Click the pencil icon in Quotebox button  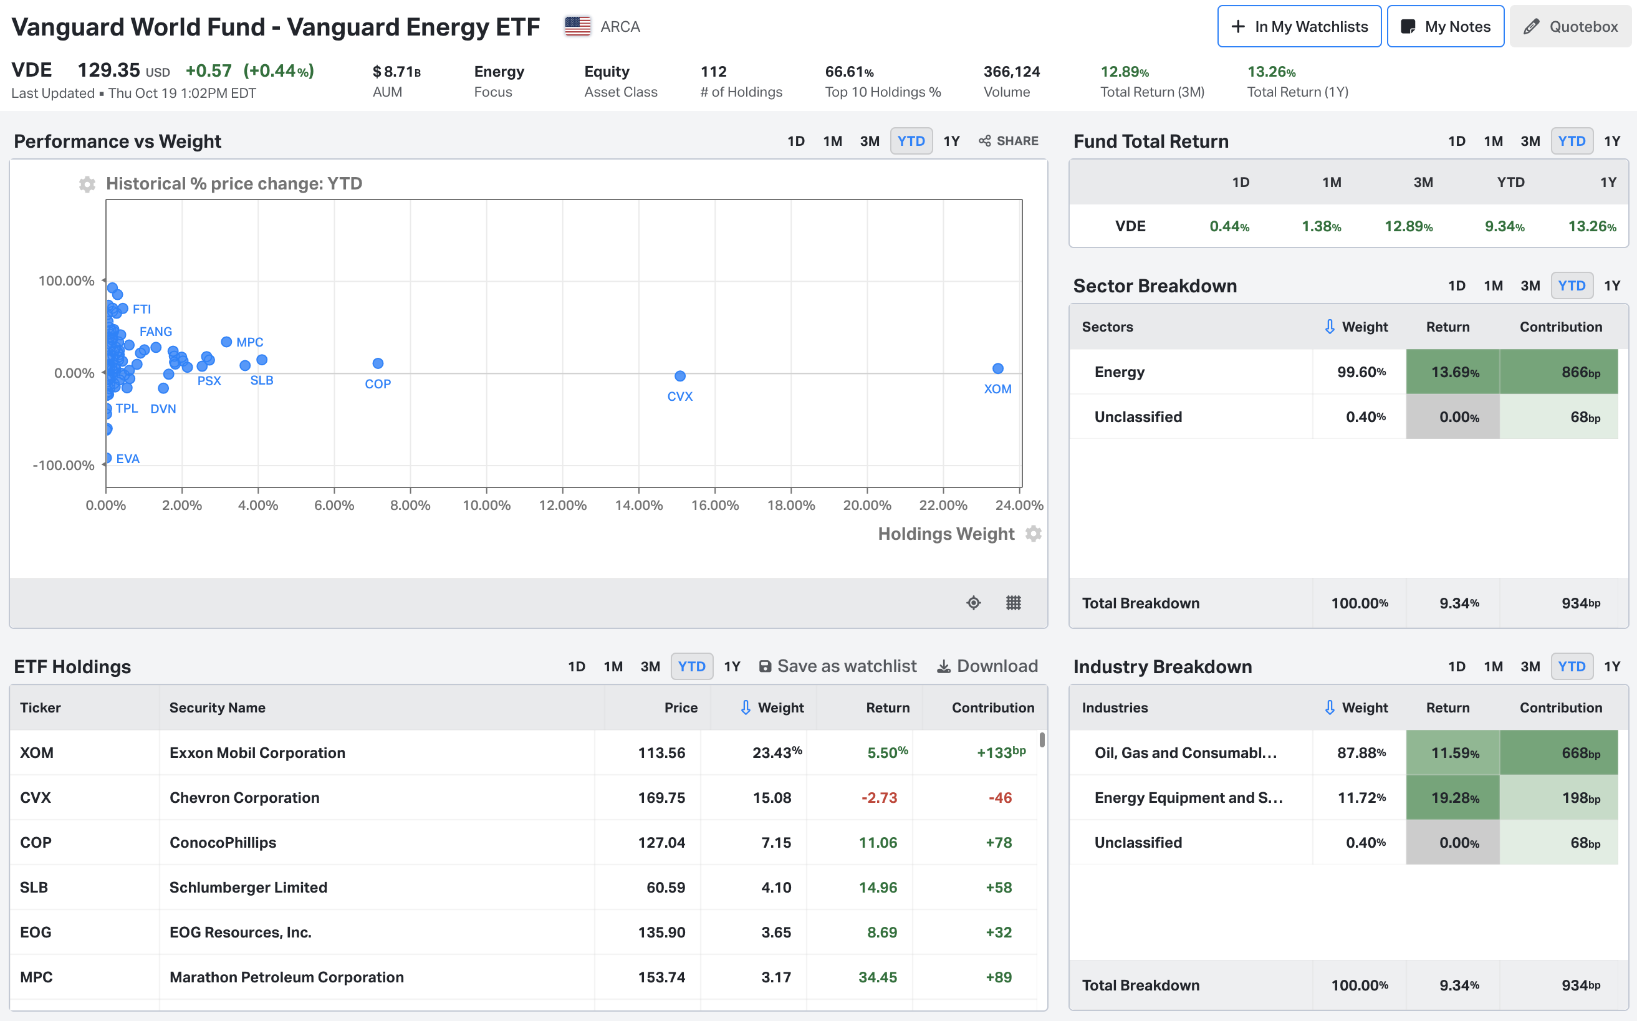1532,26
